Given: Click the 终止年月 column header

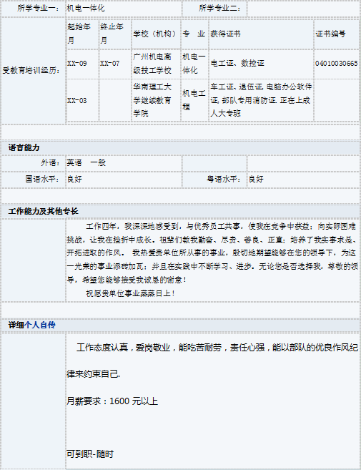Looking at the screenshot, I should 115,34.
